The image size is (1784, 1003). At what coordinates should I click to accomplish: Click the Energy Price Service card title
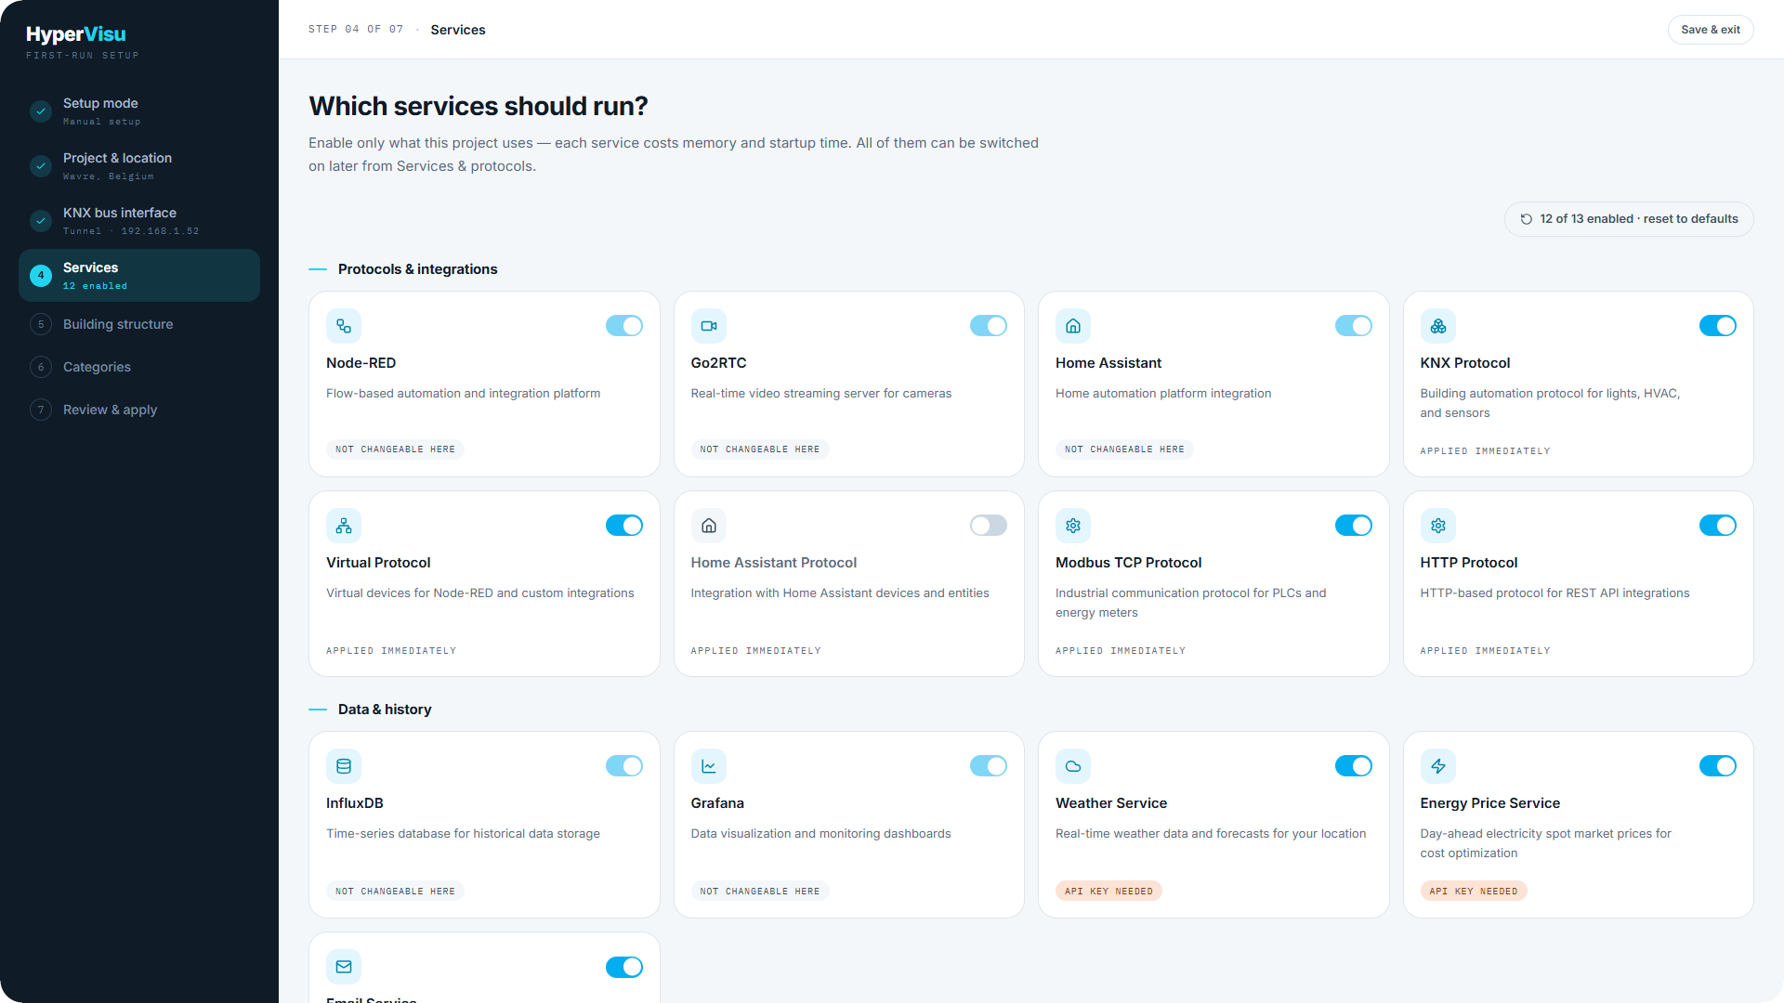tap(1489, 803)
